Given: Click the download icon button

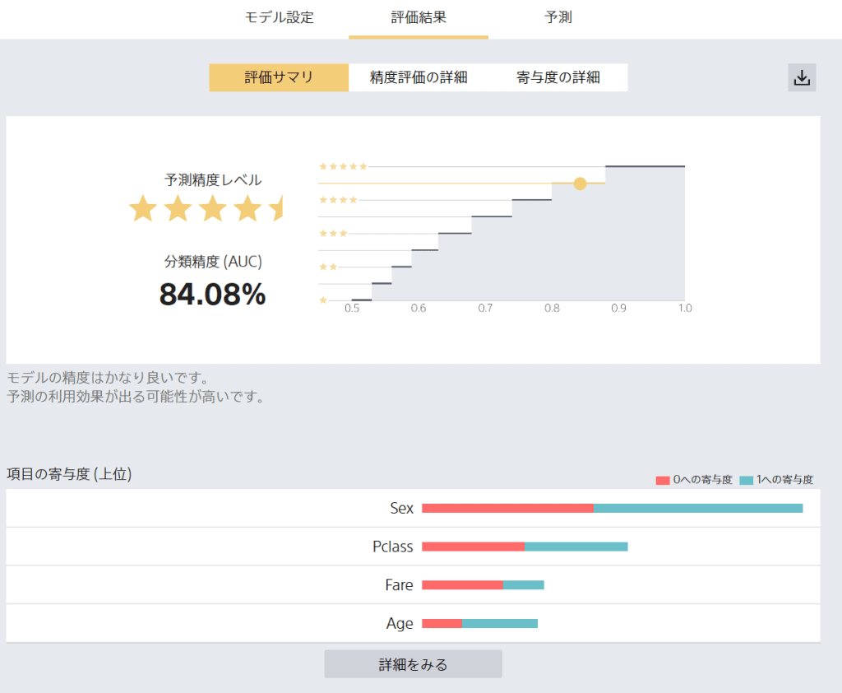Looking at the screenshot, I should [x=802, y=78].
